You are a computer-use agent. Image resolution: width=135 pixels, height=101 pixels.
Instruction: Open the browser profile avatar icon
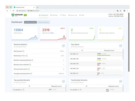point(124,11)
